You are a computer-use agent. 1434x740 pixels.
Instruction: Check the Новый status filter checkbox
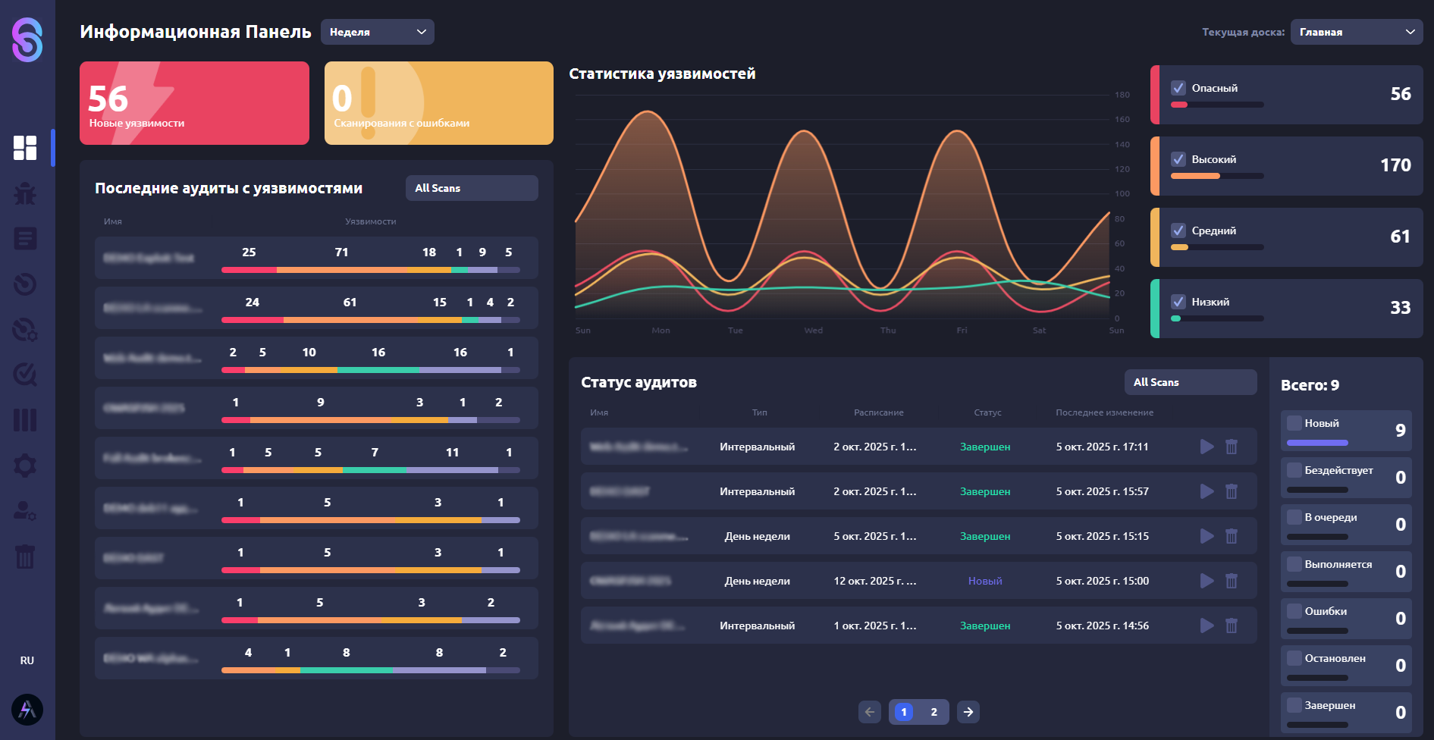click(x=1294, y=423)
